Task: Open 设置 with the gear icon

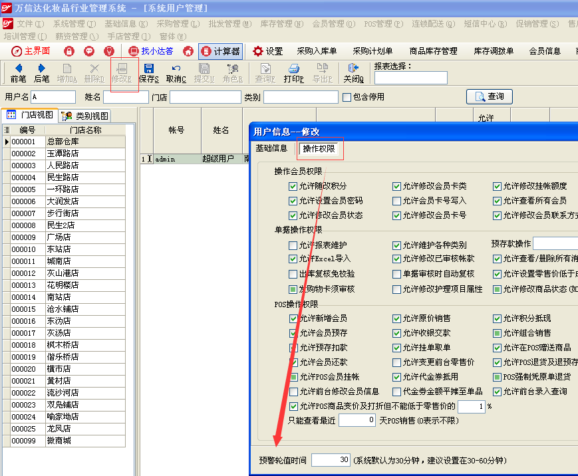Action: (x=268, y=51)
